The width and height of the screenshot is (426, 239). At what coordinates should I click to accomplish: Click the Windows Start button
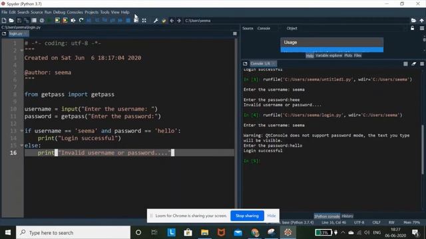coord(8,232)
